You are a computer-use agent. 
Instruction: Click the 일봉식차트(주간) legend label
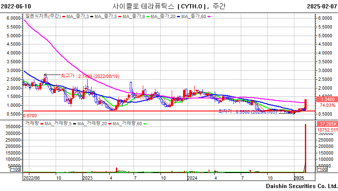43,16
